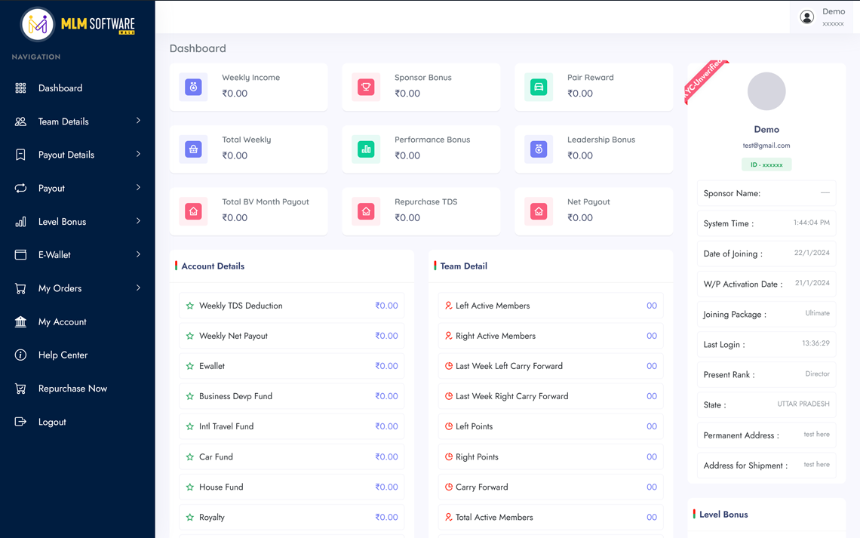Log out using the Logout link
Viewport: 860px width, 538px height.
52,422
